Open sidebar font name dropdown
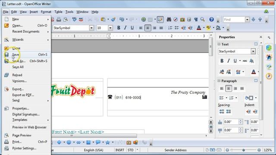 pyautogui.click(x=253, y=51)
